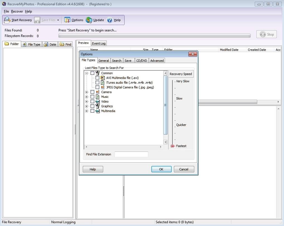The height and width of the screenshot is (226, 284).
Task: Expand the Graphics tree node
Action: 87,106
